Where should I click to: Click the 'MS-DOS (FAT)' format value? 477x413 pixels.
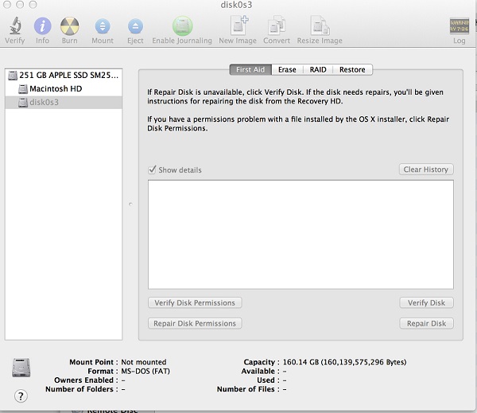pyautogui.click(x=145, y=372)
